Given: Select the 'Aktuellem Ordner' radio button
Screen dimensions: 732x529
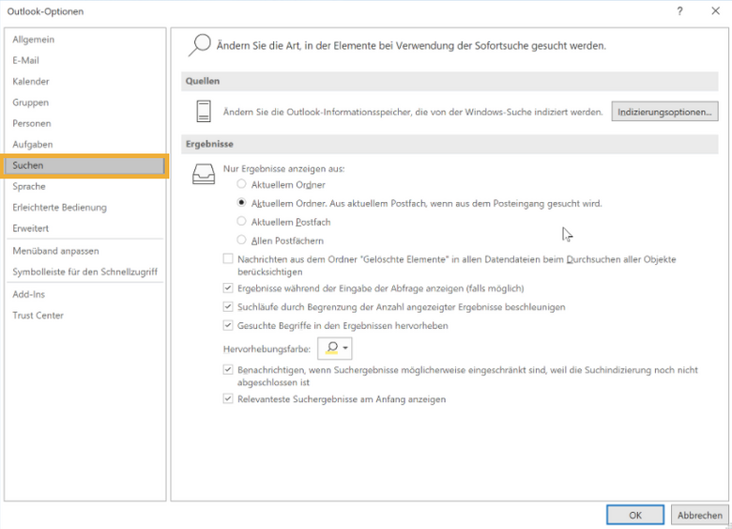Looking at the screenshot, I should coord(241,184).
